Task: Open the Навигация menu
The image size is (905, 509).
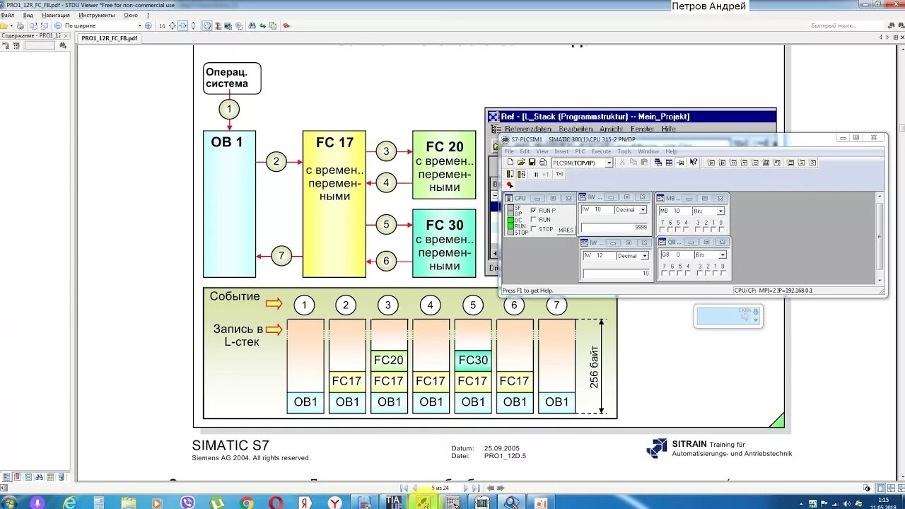Action: point(56,15)
